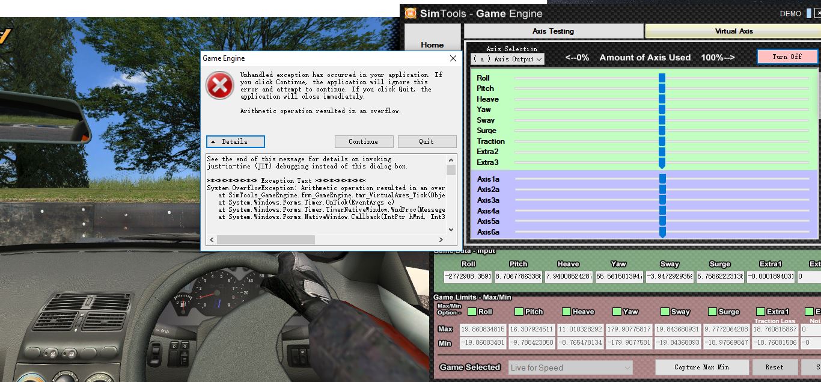The height and width of the screenshot is (382, 821).
Task: Click the right arrow of horizontal scrollbar
Action: 442,239
